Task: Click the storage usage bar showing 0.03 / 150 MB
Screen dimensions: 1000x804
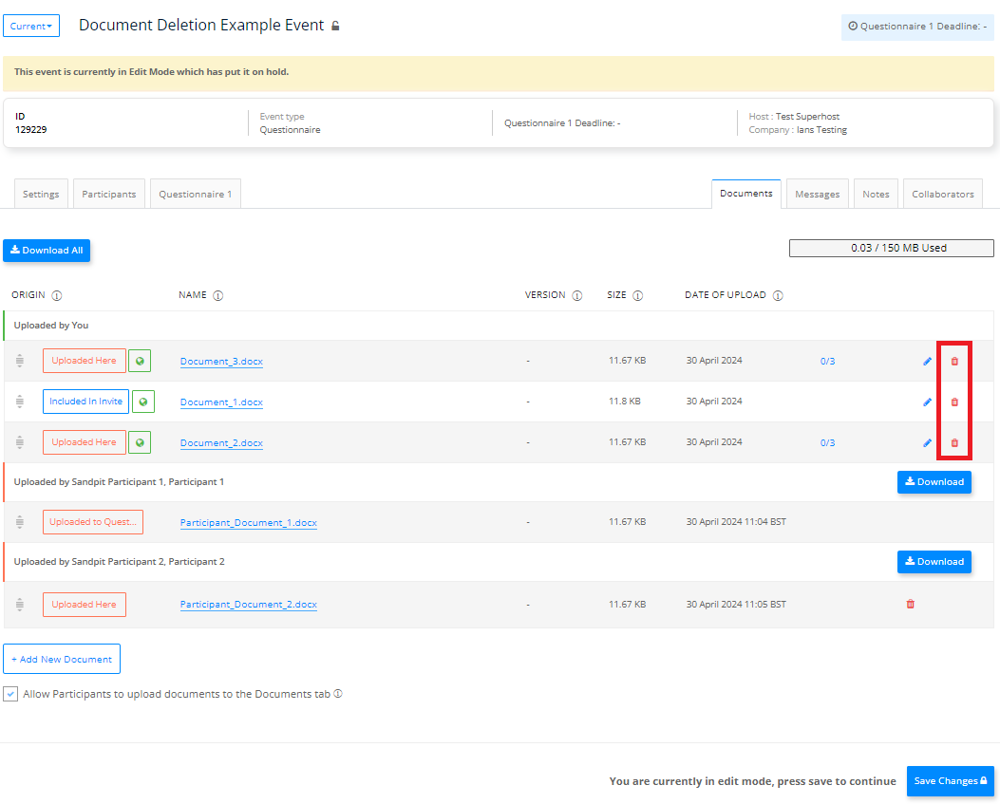Action: point(892,248)
